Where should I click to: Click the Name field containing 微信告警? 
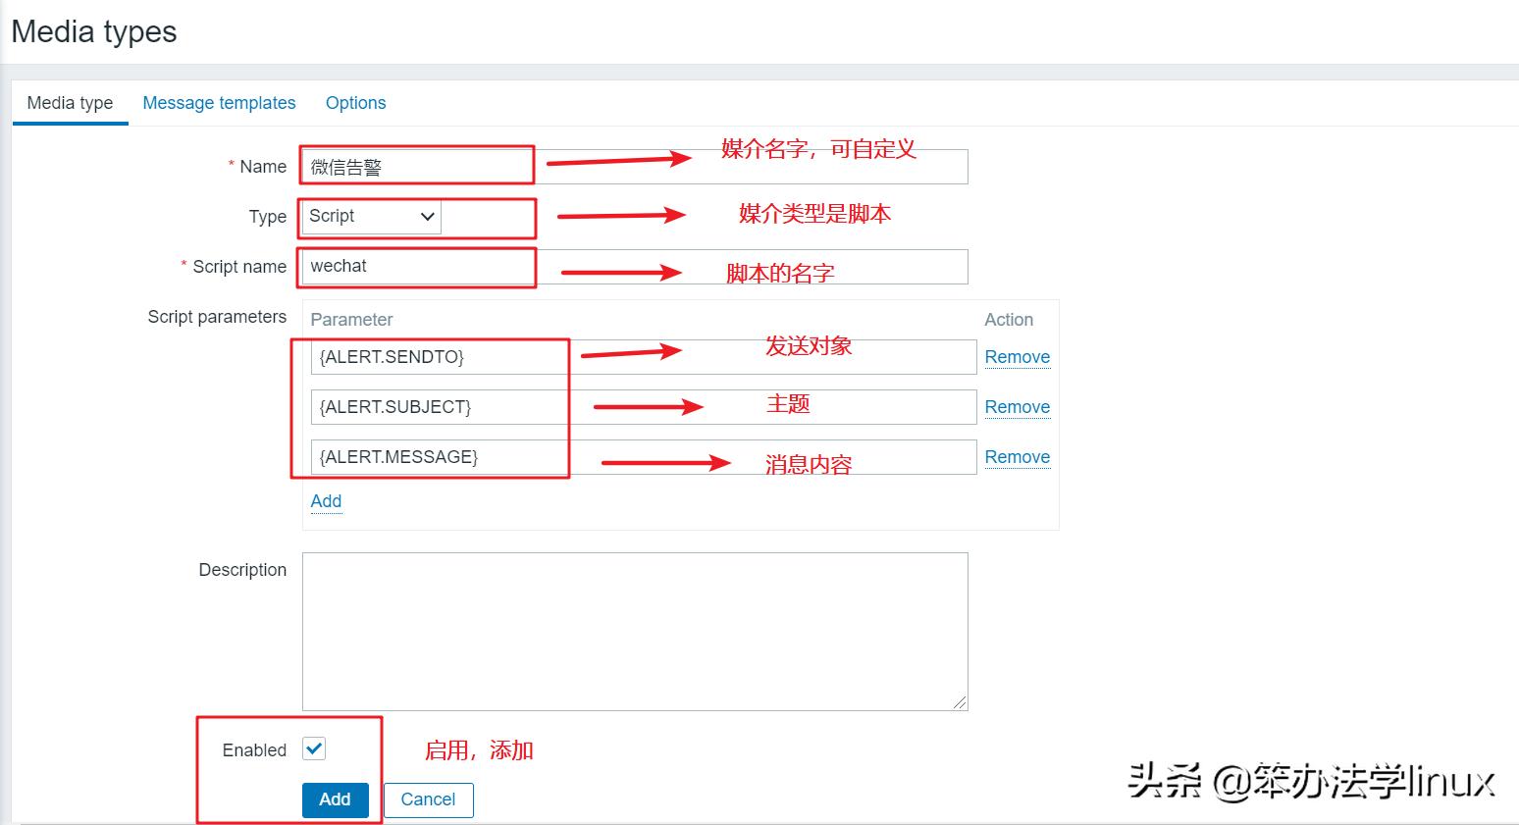tap(416, 165)
